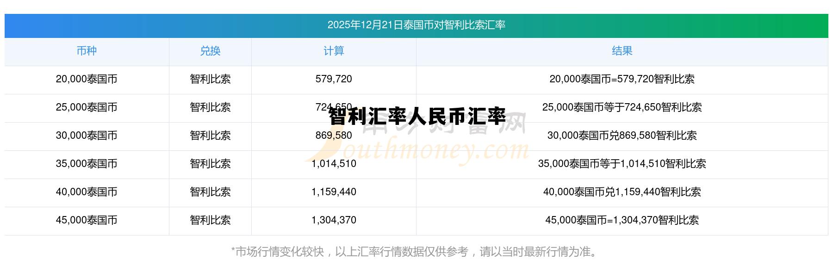Click the 结果 column header
This screenshot has height=266, width=833.
coord(622,51)
